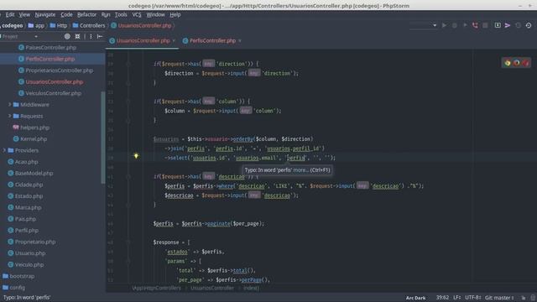
Task: Click the Run icon in toolbar
Action: click(444, 25)
